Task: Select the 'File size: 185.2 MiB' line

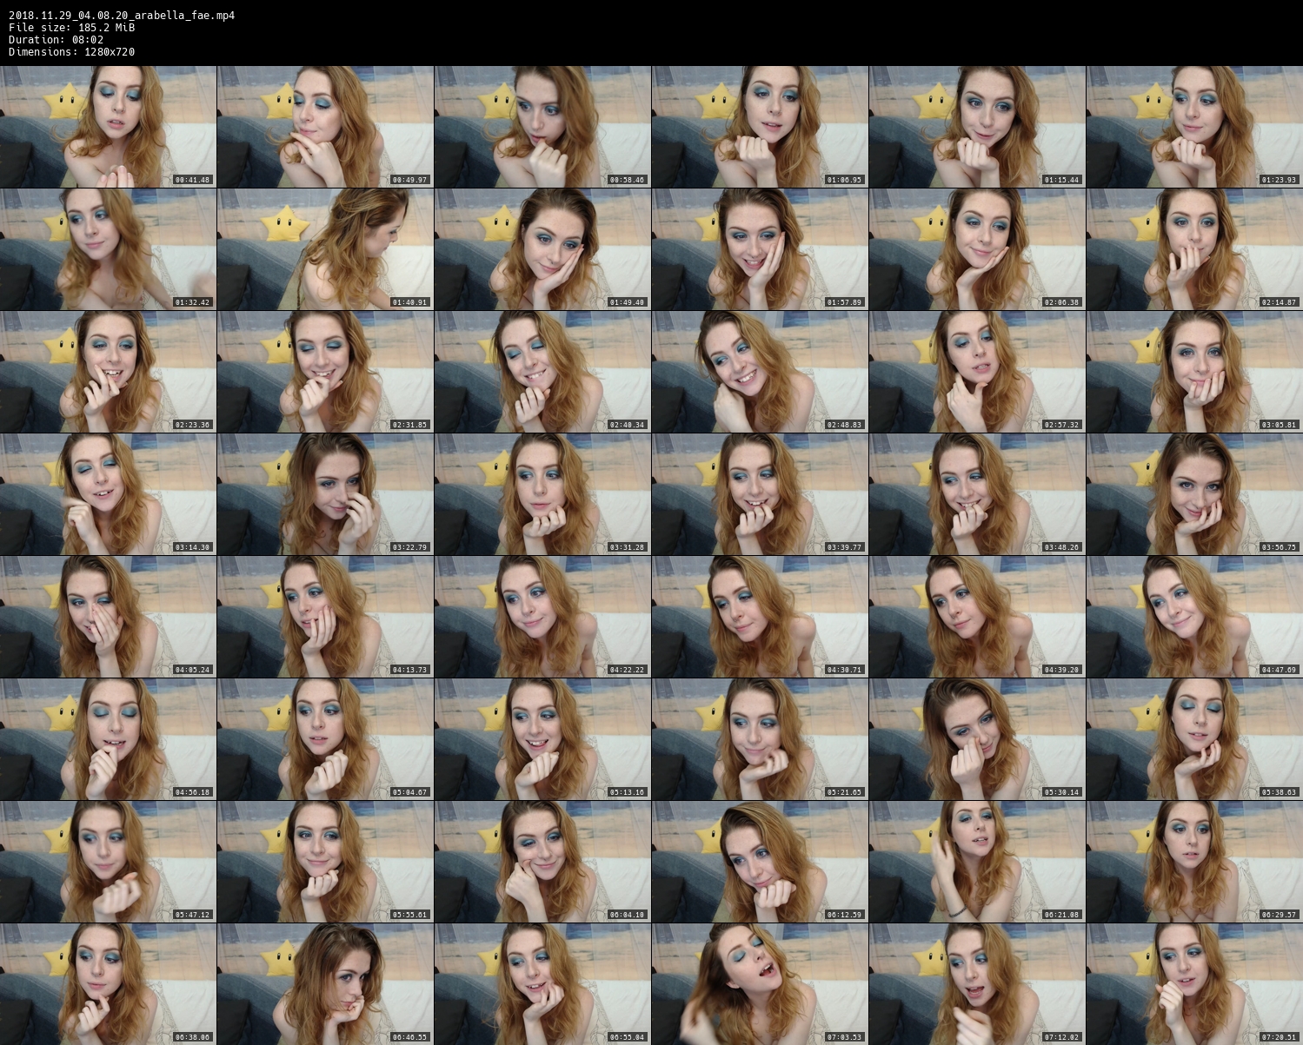Action: coord(71,27)
